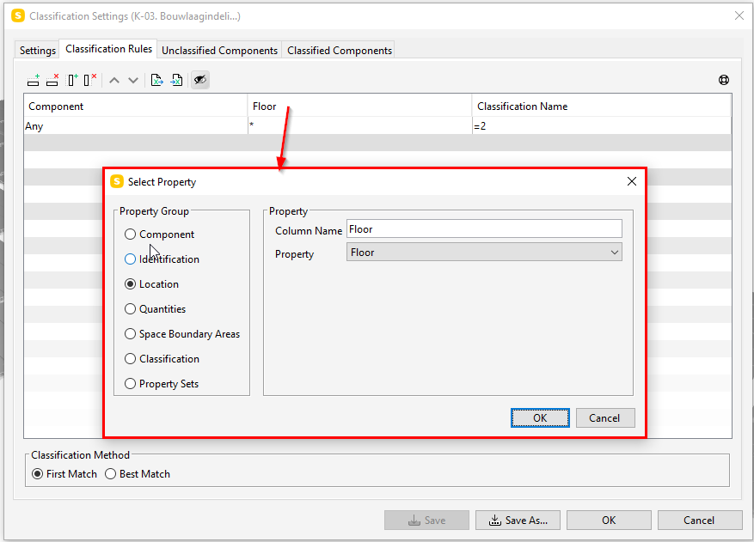754x542 pixels.
Task: Click the import from Excel icon
Action: pyautogui.click(x=176, y=80)
